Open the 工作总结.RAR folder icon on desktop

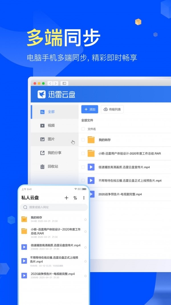click(91, 154)
